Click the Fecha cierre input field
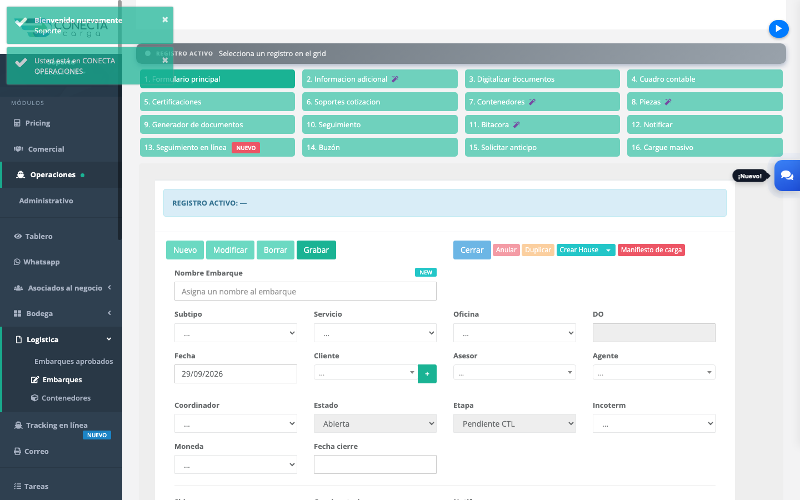The image size is (800, 500). (375, 464)
